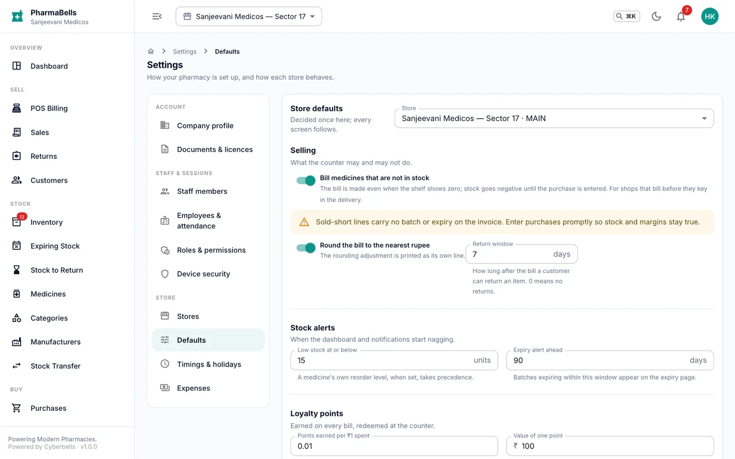Click the Manufacturers factory icon
Viewport: 735px width, 459px height.
(x=17, y=342)
